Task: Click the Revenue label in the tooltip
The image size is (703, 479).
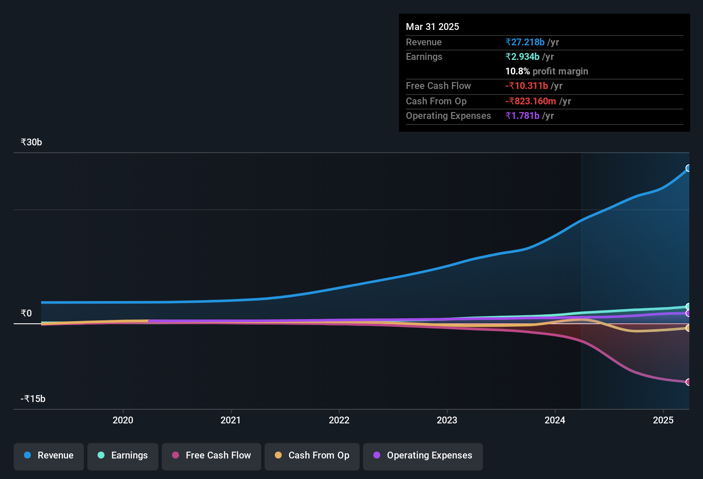Action: [x=423, y=42]
